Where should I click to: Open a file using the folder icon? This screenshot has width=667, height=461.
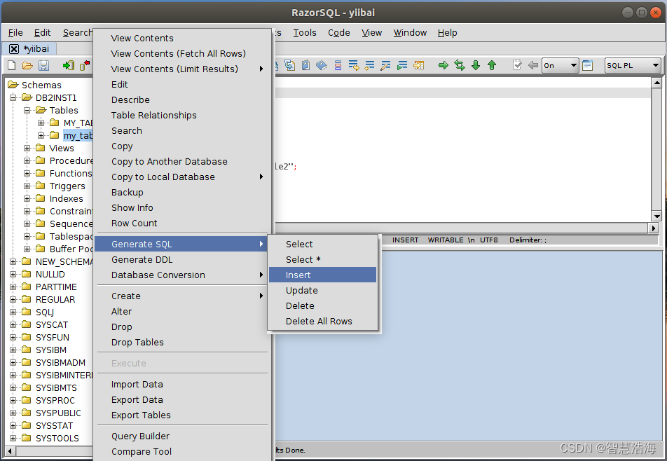27,65
